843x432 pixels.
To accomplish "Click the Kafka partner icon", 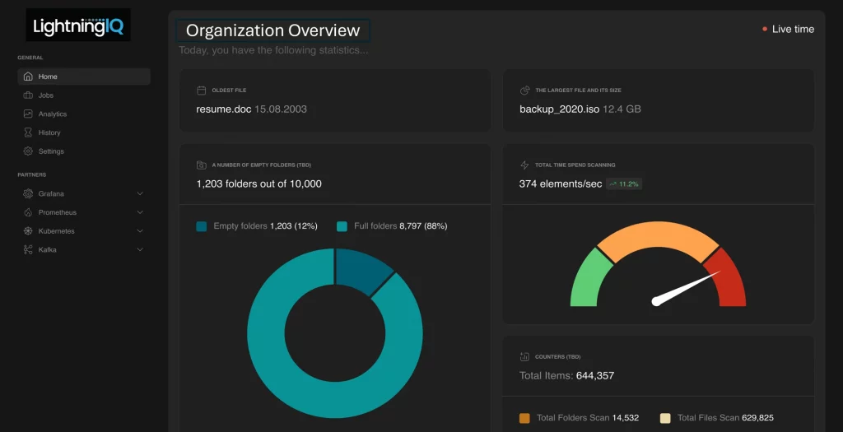I will pos(28,249).
